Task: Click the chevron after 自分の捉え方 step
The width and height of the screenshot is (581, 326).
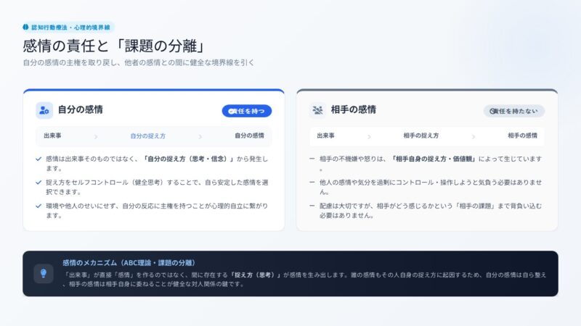Action: coord(200,136)
